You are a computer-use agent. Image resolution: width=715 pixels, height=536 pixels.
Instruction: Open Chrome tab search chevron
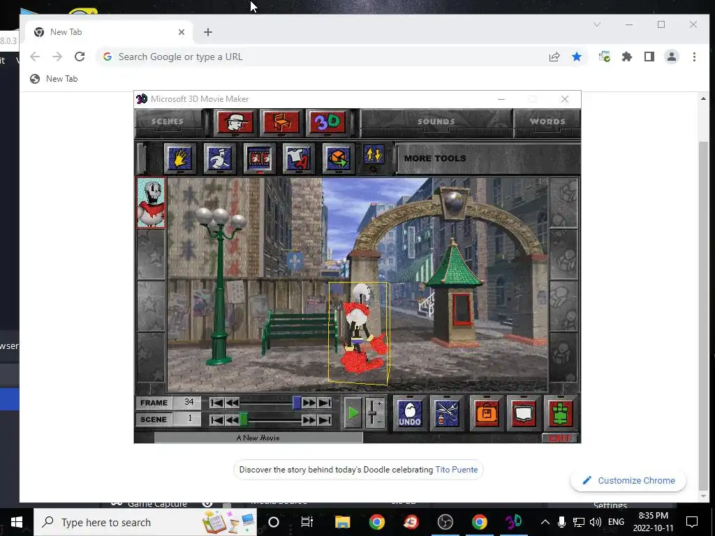[x=597, y=24]
